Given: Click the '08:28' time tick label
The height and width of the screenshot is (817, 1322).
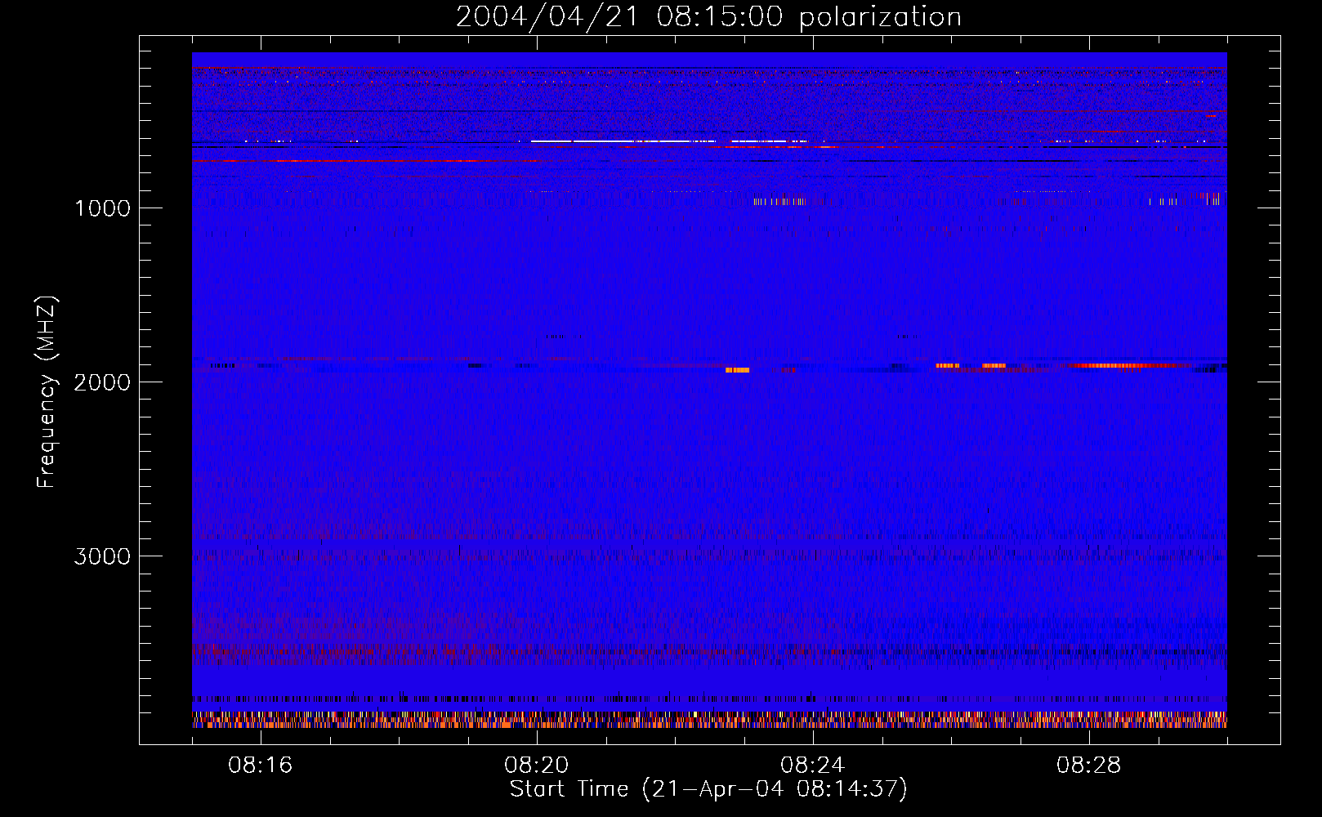Looking at the screenshot, I should click(x=1089, y=766).
